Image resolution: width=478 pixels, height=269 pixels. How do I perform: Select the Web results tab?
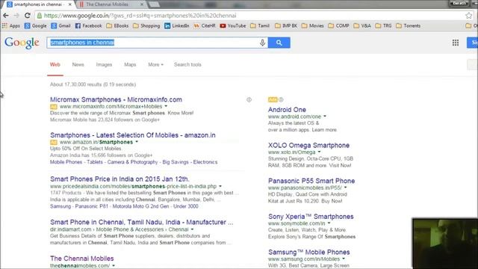(55, 65)
